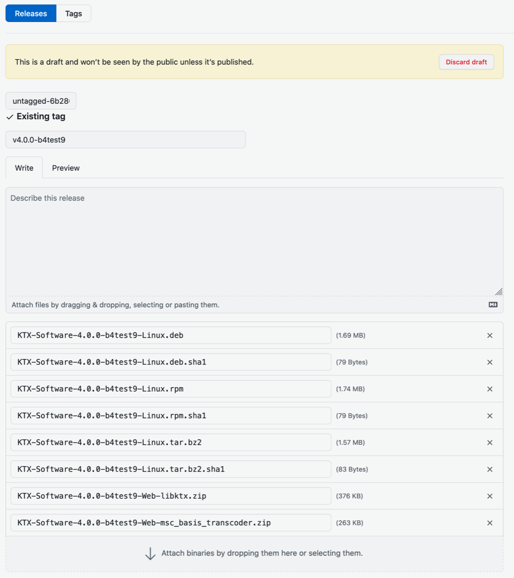Remove the Web-libktx.zip attachment
514x578 pixels.
click(489, 496)
